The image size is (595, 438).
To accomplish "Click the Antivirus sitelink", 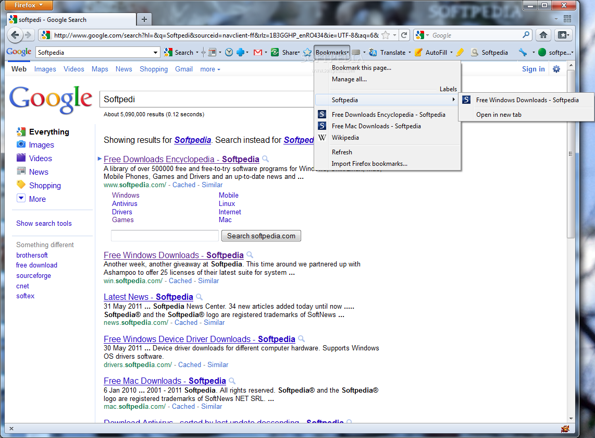I will [x=125, y=203].
